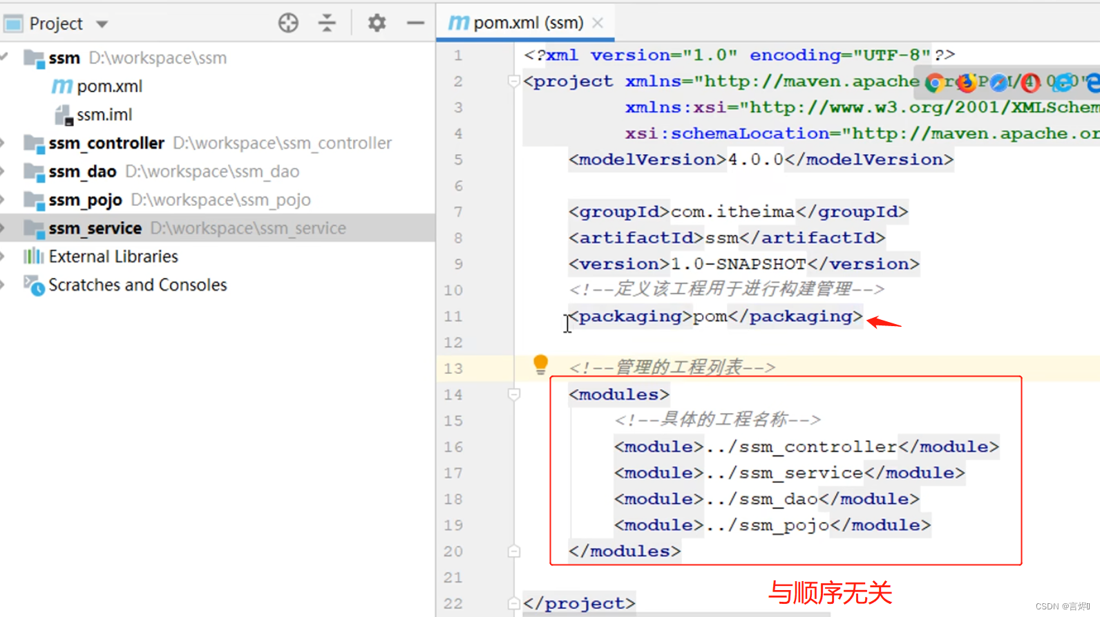Collapse the project tag fold marker on line 2
The image size is (1100, 617).
(513, 82)
